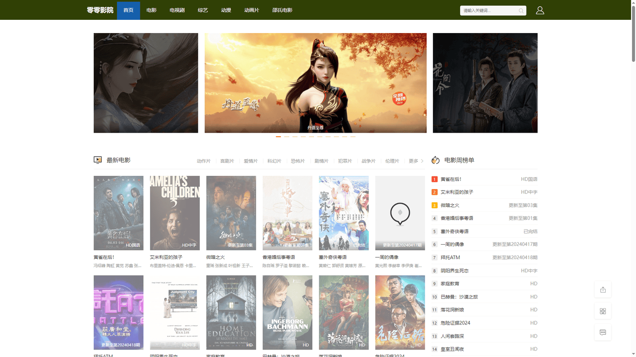The image size is (636, 357).
Task: Click the page vertical scrollbar thumb
Action: pos(633,34)
